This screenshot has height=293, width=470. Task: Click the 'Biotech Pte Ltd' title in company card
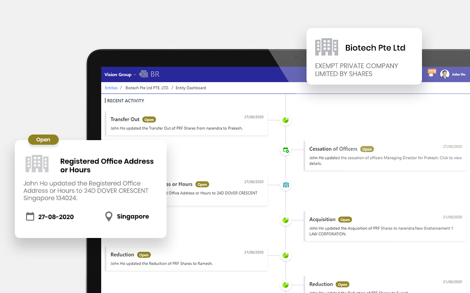pos(375,48)
